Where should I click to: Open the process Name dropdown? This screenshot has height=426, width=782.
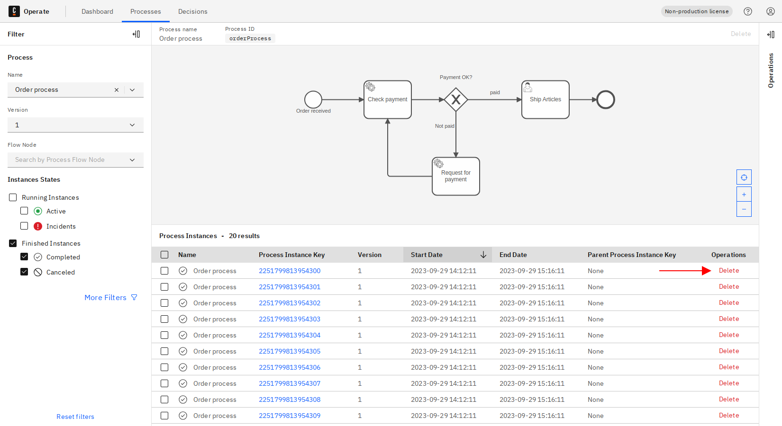click(132, 90)
